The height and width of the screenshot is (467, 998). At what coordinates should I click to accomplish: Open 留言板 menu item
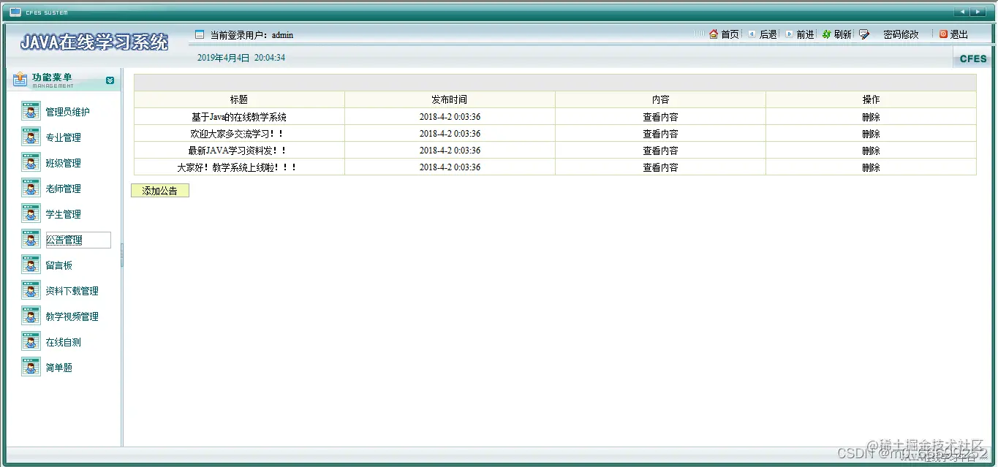coord(59,265)
